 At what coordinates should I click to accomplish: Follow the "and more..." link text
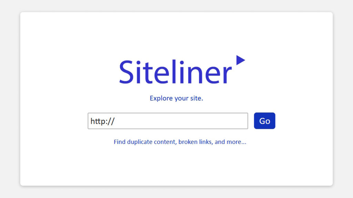(x=230, y=142)
